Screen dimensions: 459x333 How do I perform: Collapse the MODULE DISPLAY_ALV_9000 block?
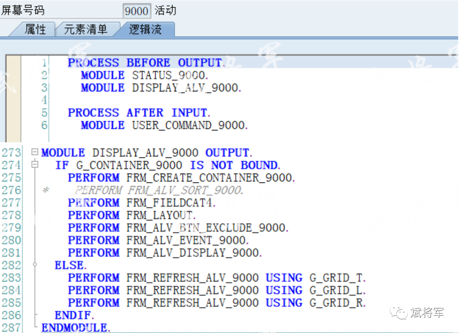point(35,152)
